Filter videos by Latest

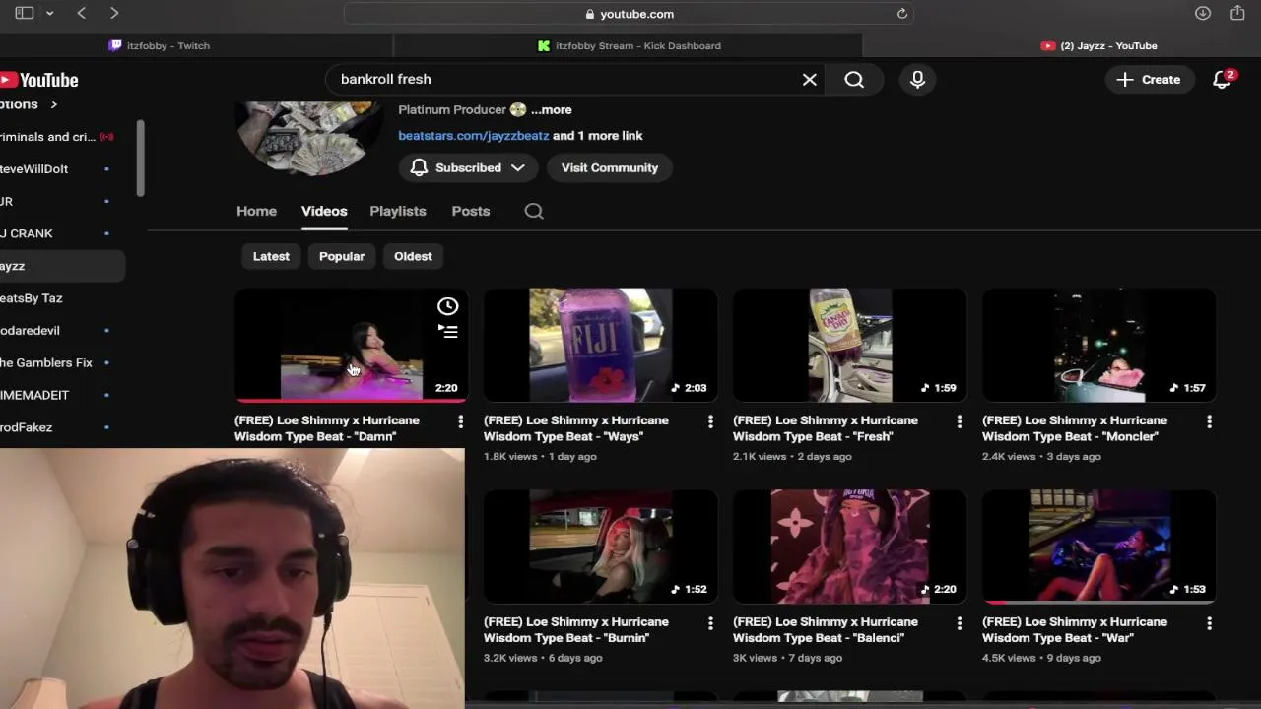pyautogui.click(x=271, y=256)
